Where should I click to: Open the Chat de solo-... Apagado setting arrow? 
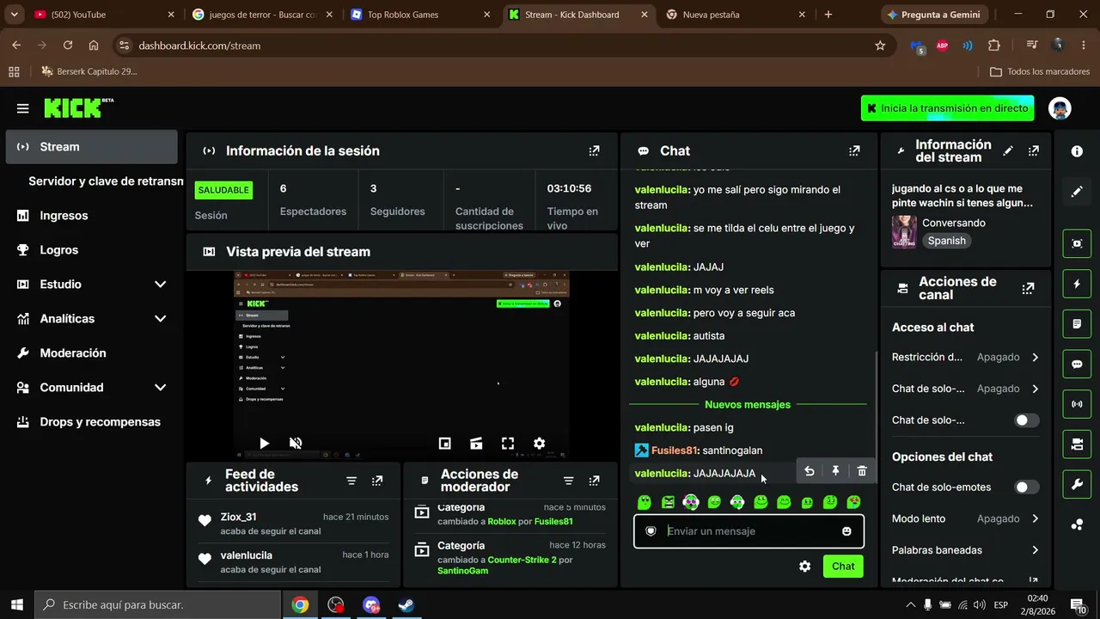pyautogui.click(x=1035, y=389)
